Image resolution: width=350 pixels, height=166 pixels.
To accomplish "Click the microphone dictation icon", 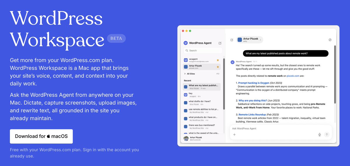I will [320, 135].
